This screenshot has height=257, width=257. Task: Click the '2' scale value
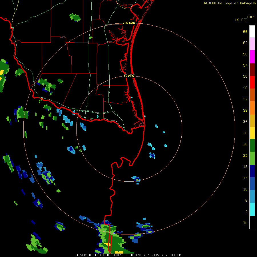pyautogui.click(x=246, y=212)
